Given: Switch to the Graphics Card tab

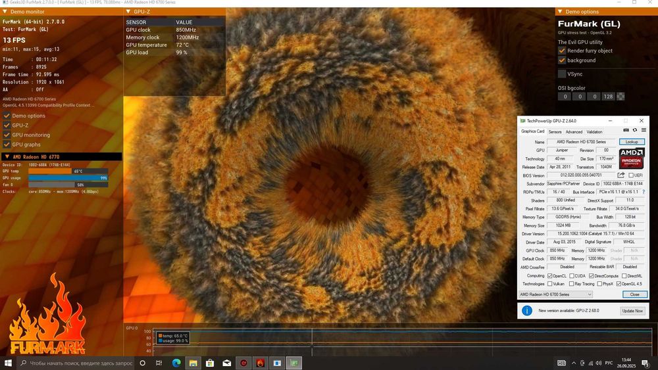Looking at the screenshot, I should [x=532, y=131].
